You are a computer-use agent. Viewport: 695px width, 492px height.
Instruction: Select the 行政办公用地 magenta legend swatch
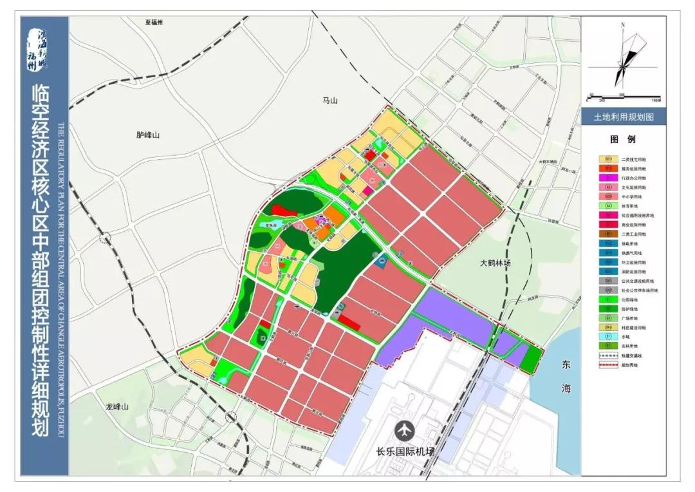pos(608,178)
